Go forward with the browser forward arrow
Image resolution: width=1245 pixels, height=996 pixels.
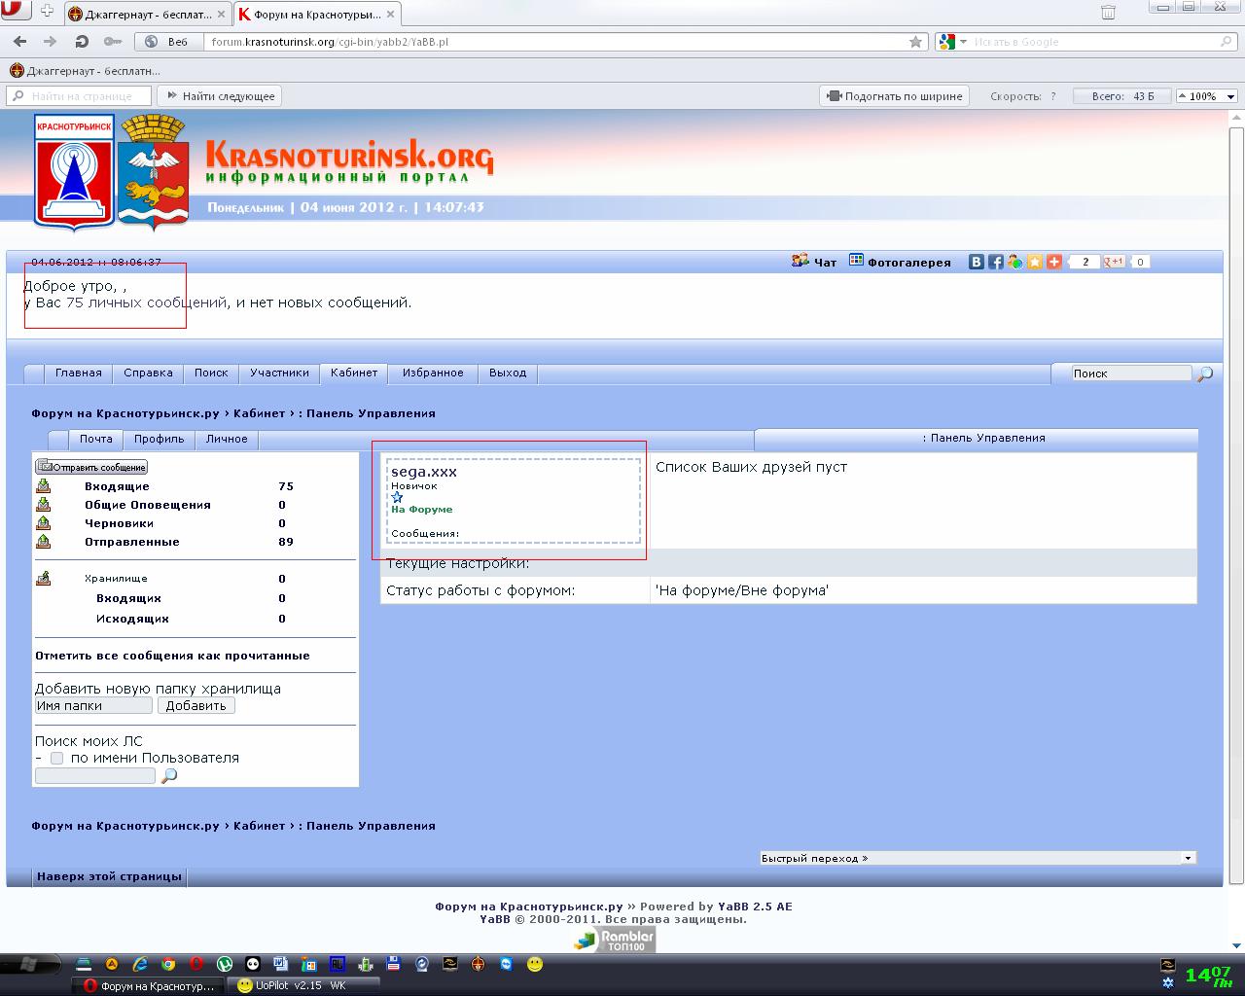click(50, 42)
